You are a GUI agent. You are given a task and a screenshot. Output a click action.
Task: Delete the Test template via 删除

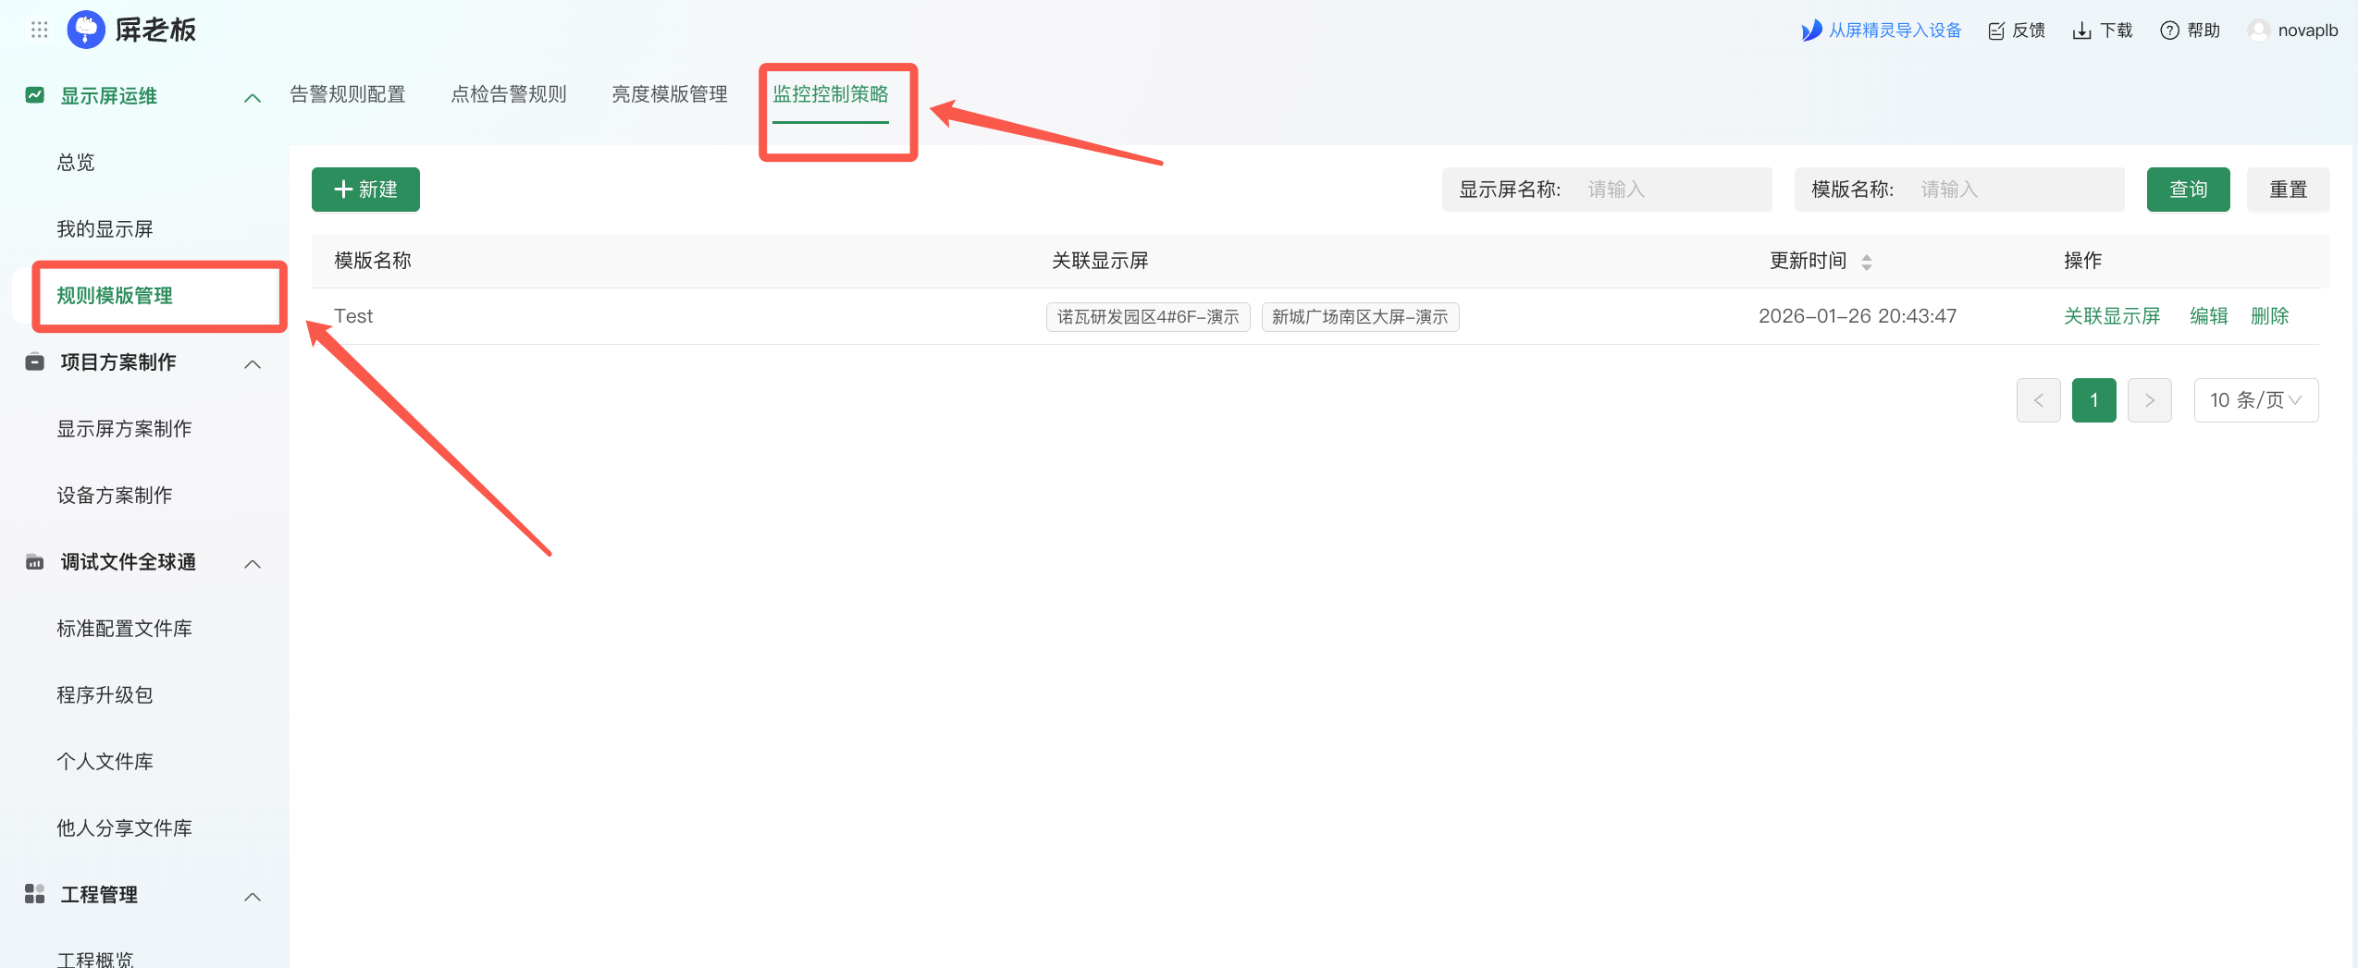pyautogui.click(x=2269, y=316)
